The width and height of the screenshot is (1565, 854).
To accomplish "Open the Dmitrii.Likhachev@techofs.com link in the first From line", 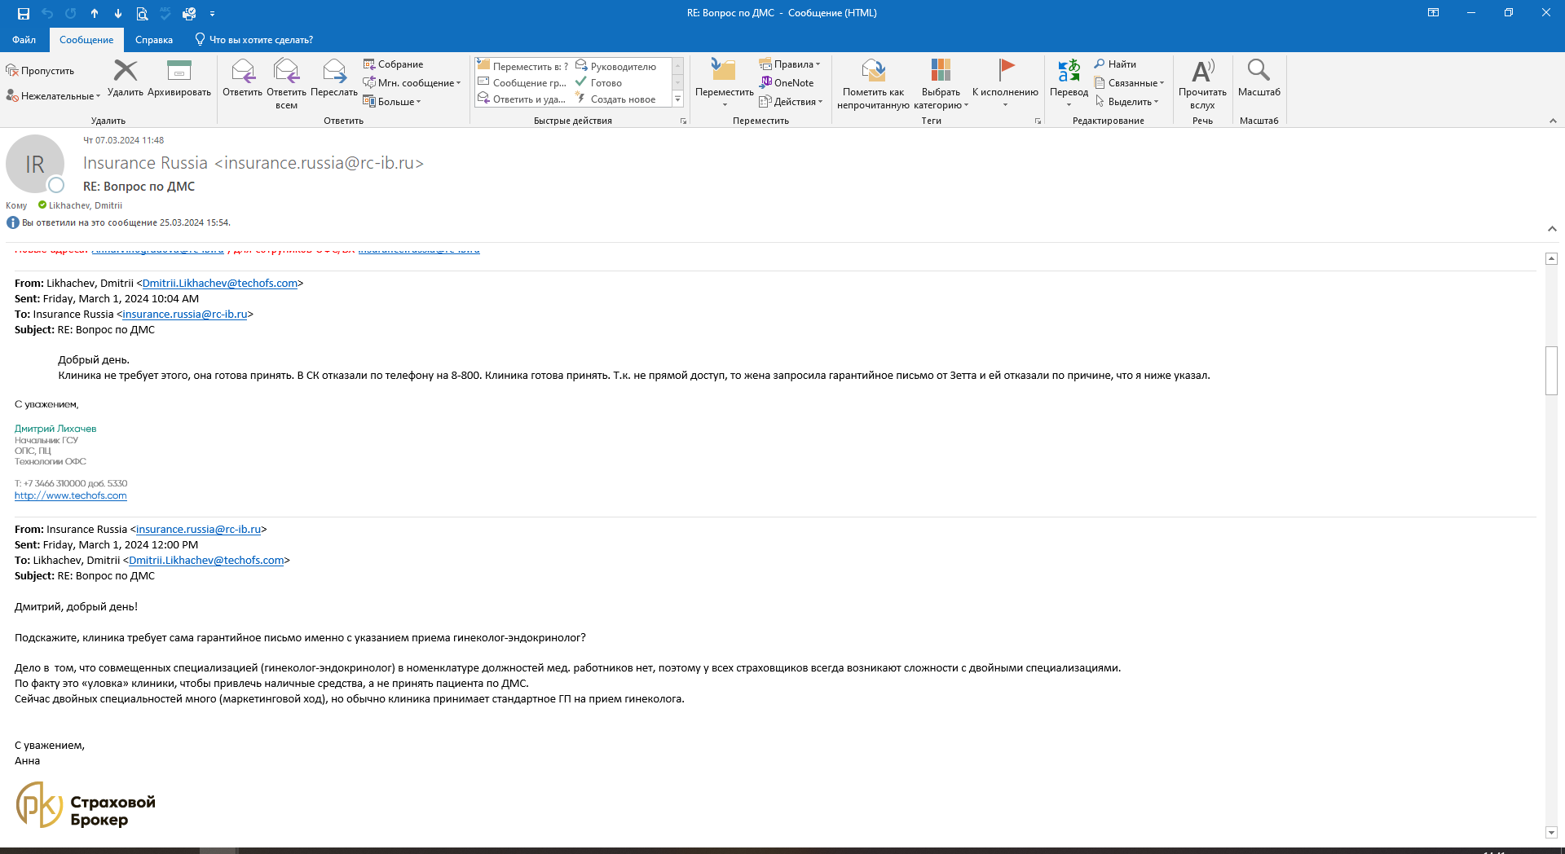I will [220, 283].
